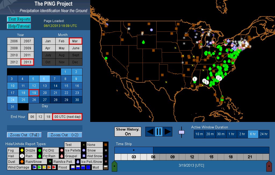275x175 pixels.
Task: Hide the Graupel report type
Action: (x=73, y=156)
